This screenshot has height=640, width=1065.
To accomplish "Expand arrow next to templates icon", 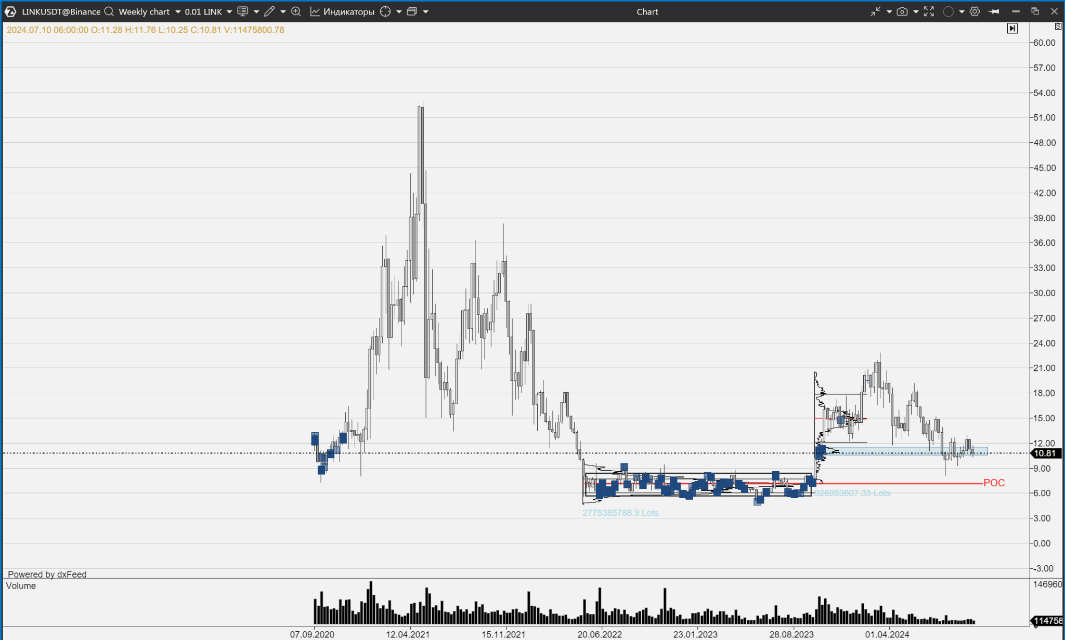I will (x=256, y=11).
